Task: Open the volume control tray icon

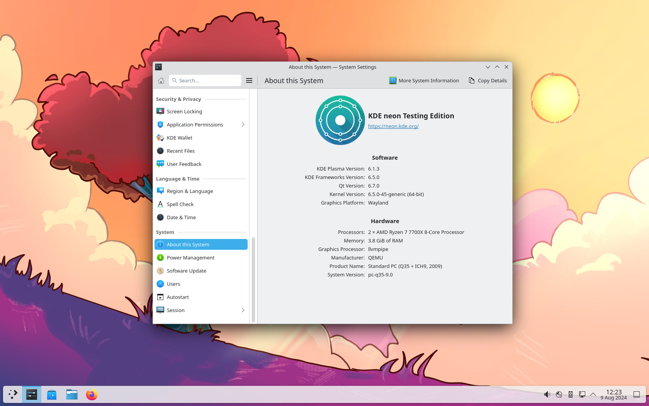Action: 547,394
